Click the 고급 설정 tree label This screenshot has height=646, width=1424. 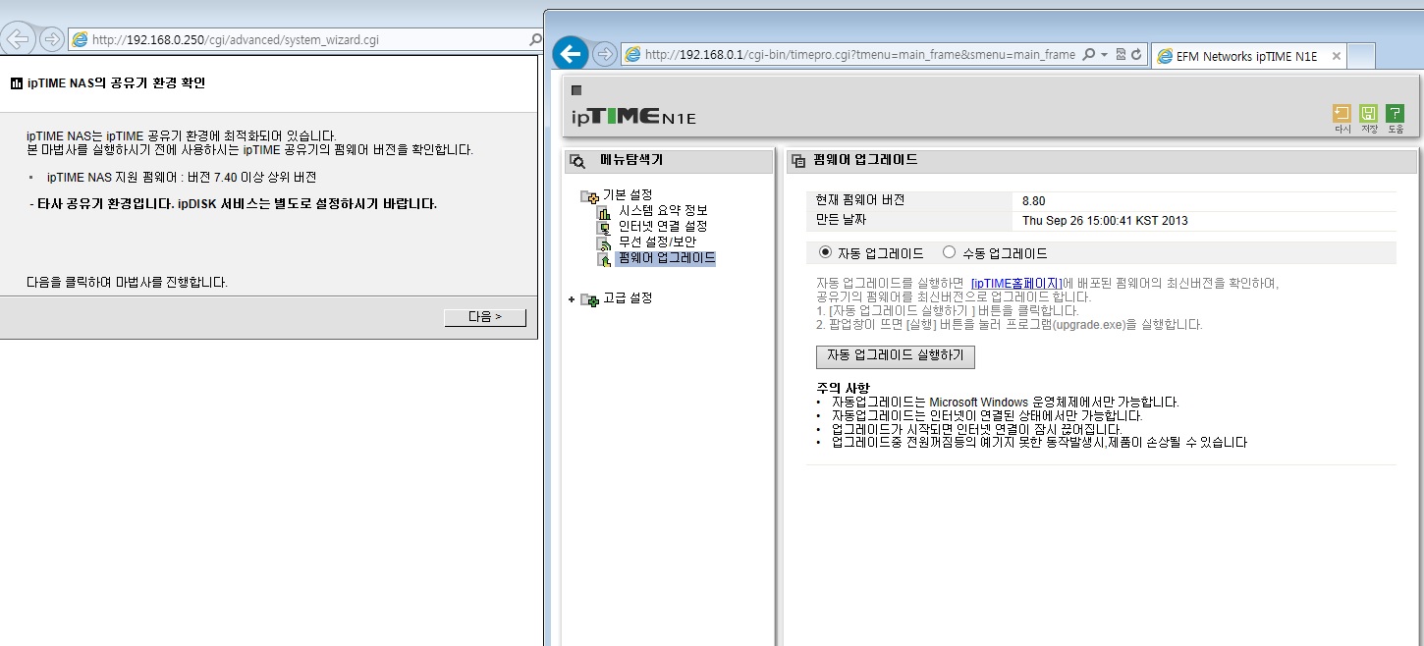click(x=628, y=297)
